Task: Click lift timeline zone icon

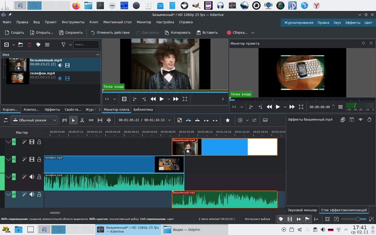Action: pos(215,120)
